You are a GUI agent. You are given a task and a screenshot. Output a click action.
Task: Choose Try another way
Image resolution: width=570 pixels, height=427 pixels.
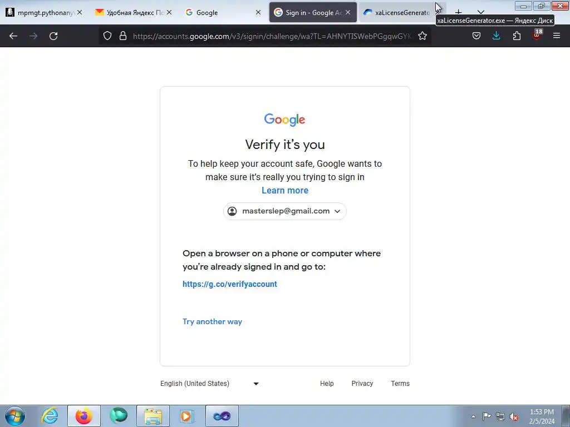click(212, 321)
